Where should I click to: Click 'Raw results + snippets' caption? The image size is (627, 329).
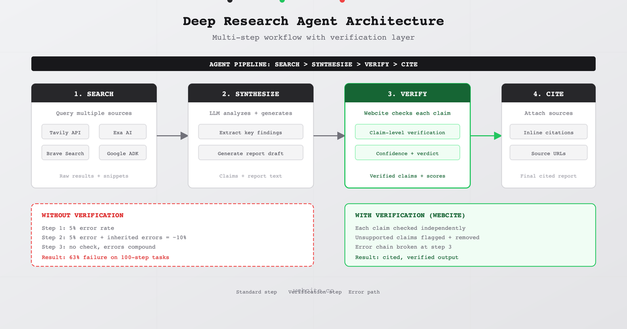[94, 176]
